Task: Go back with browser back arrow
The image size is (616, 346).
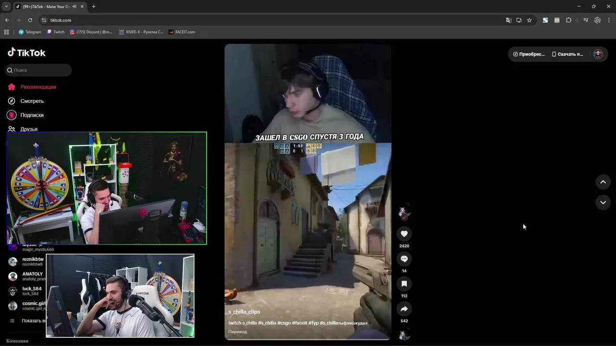Action: click(x=7, y=20)
